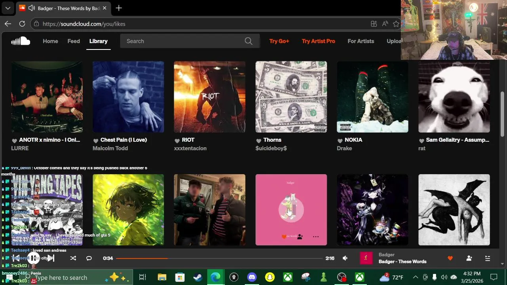Open Discord from the taskbar
Viewport: 507px width, 285px height.
[x=252, y=277]
